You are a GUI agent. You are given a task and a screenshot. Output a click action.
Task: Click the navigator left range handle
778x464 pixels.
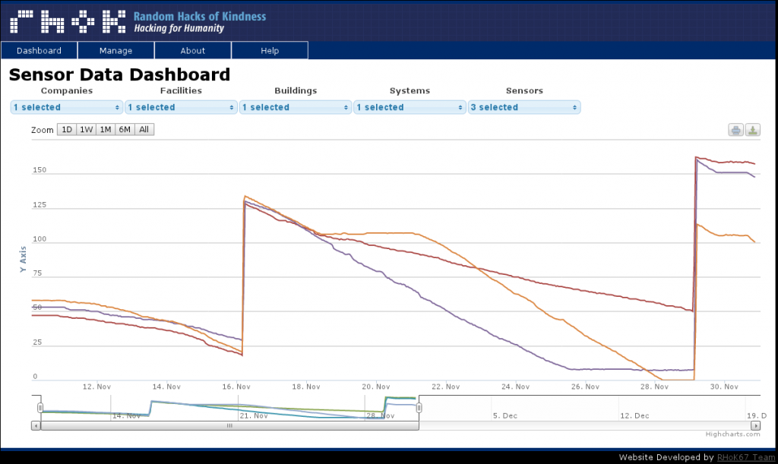coord(40,408)
